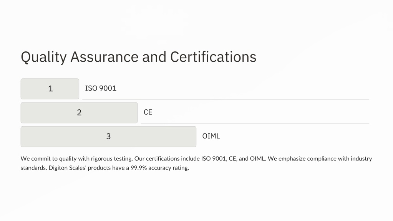The height and width of the screenshot is (221, 393).
Task: Click 'We commit to quality' sentence start
Action: point(48,159)
